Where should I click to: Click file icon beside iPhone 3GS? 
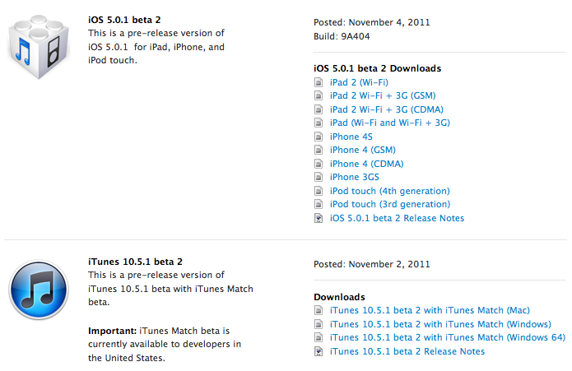[x=319, y=177]
